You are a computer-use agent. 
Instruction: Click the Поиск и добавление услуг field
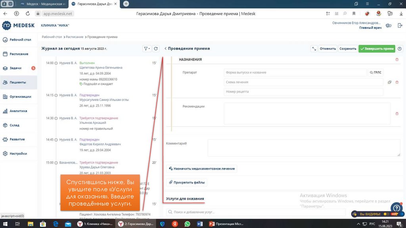click(x=256, y=213)
